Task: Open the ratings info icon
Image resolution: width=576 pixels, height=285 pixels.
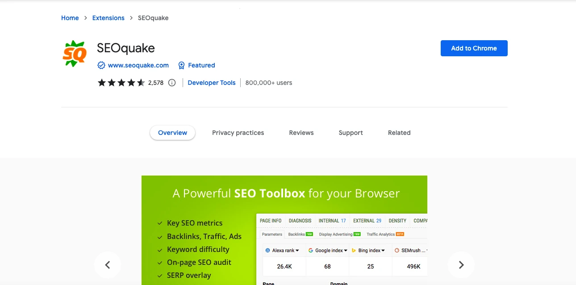Action: tap(172, 83)
